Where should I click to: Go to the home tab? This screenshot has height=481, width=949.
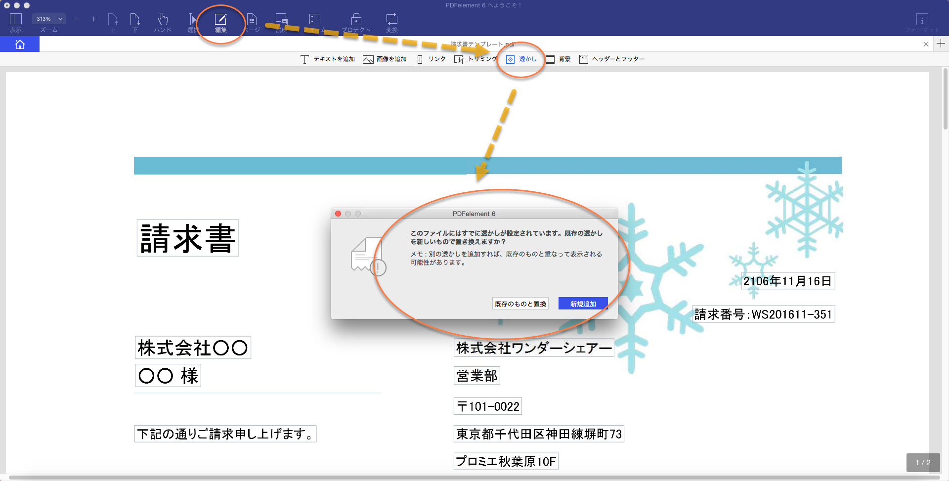(20, 44)
